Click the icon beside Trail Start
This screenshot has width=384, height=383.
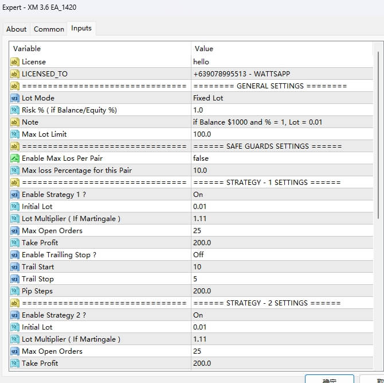(x=15, y=267)
